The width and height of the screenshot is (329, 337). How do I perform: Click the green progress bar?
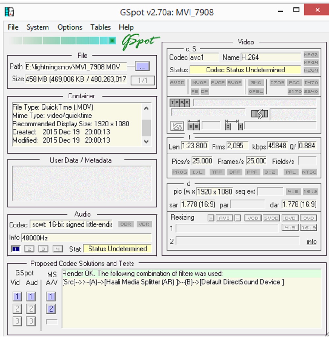63,41
